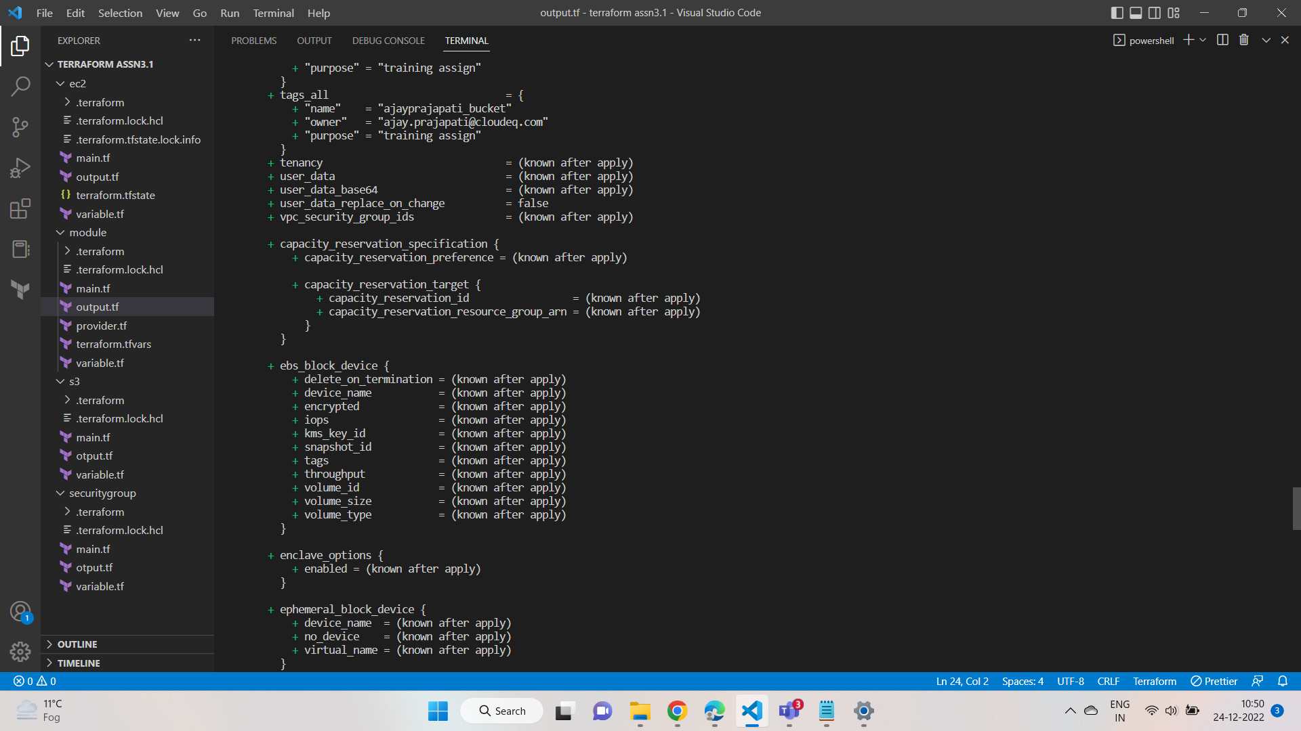Open File Explorer from the taskbar
Viewport: 1301px width, 731px height.
[x=640, y=711]
